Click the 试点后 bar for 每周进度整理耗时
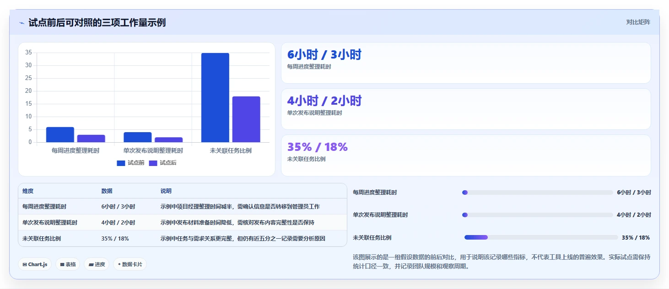The width and height of the screenshot is (669, 289). (91, 139)
